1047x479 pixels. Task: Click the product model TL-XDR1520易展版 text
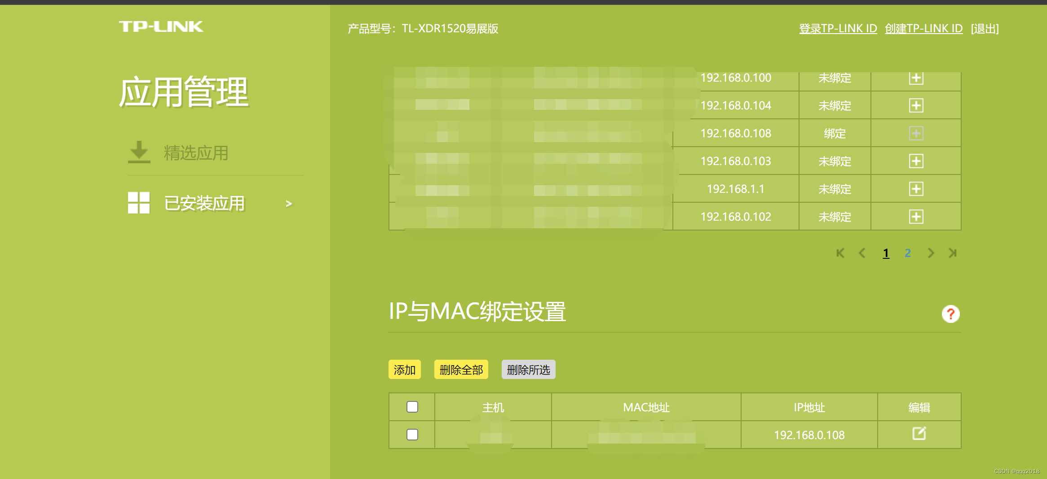click(x=450, y=29)
